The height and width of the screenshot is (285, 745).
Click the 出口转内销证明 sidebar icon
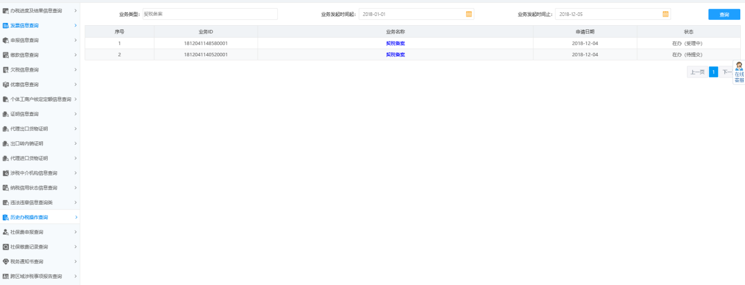pos(5,144)
